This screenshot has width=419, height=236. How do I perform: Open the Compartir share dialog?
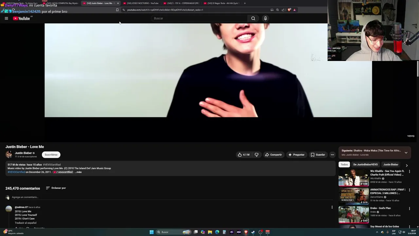click(273, 155)
